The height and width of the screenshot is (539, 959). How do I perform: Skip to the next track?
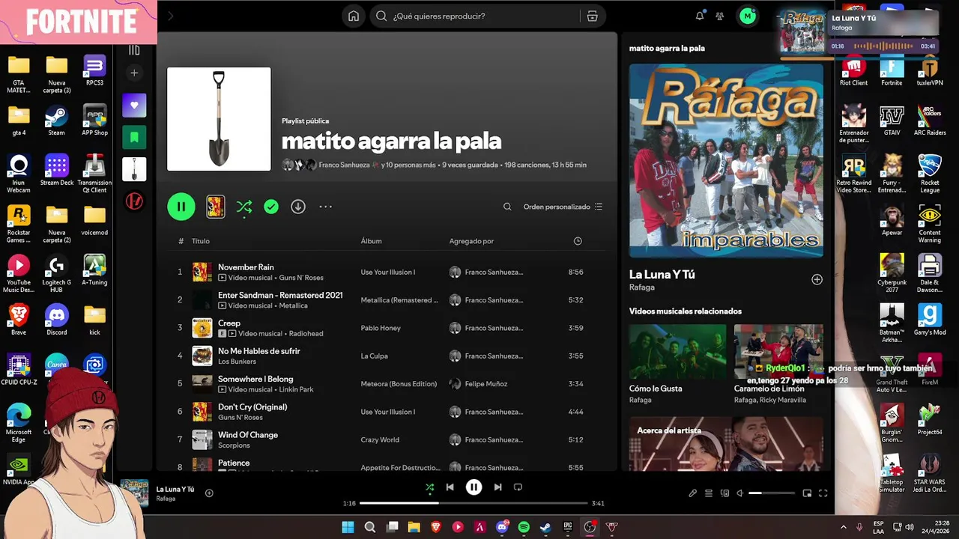[x=497, y=487]
